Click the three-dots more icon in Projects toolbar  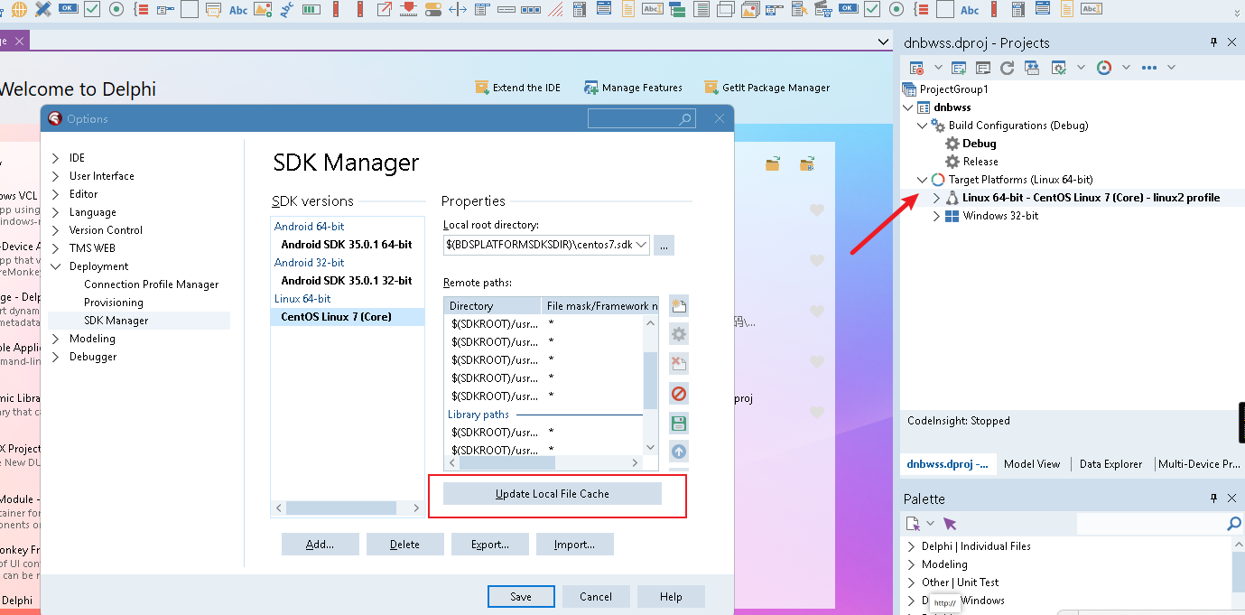[1149, 68]
